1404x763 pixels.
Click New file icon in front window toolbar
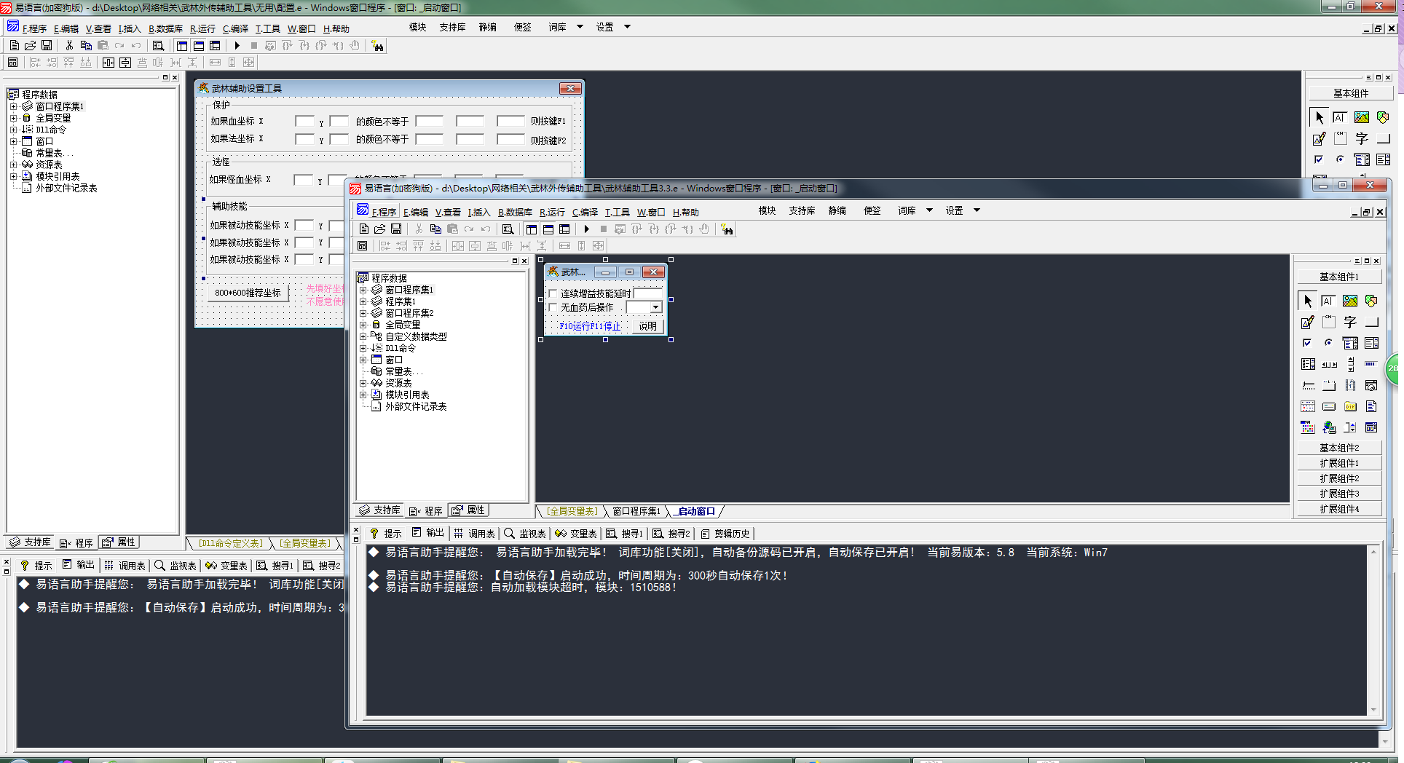363,229
